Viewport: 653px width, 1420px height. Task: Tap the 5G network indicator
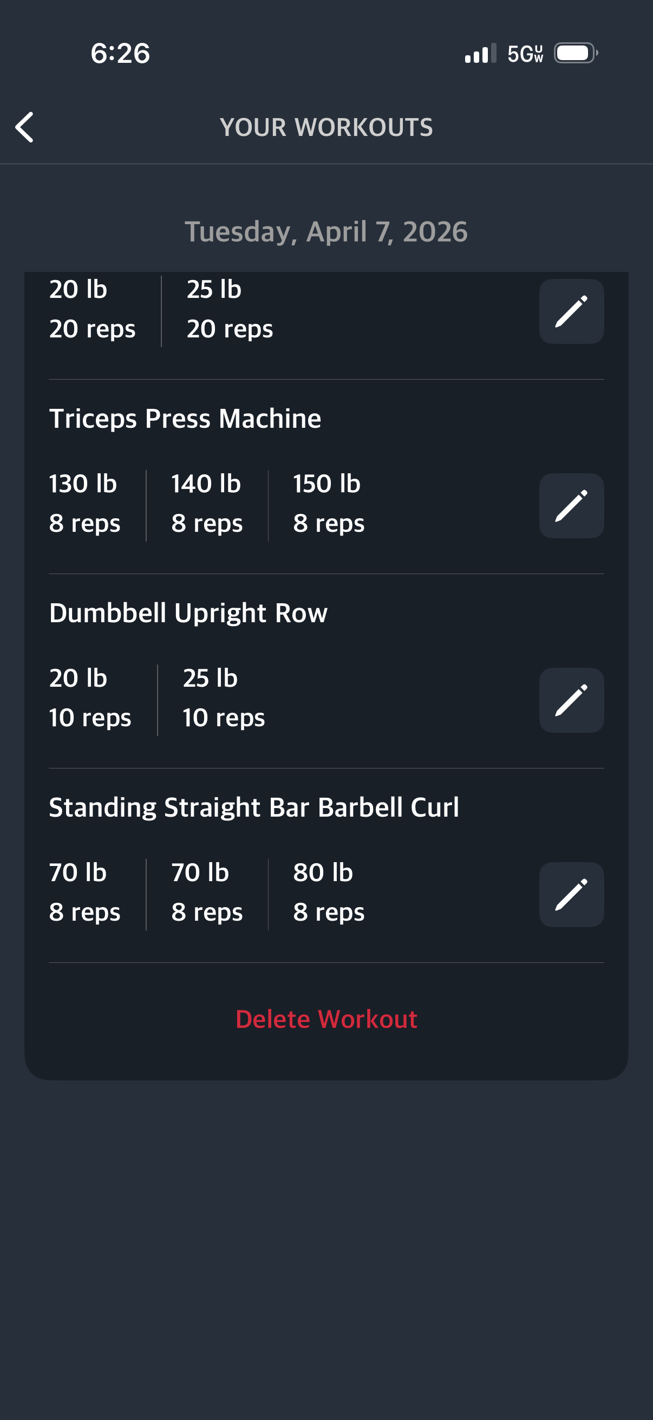click(x=525, y=54)
